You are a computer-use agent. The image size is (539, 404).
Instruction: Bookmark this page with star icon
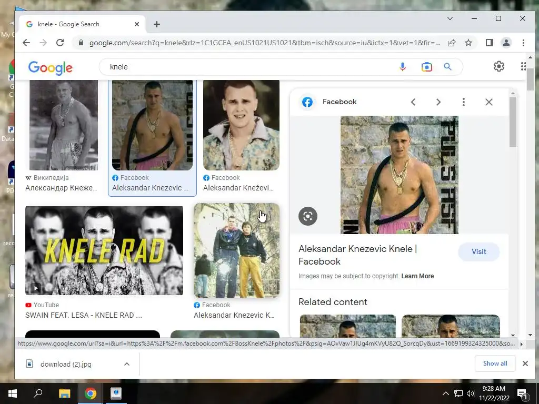[468, 43]
